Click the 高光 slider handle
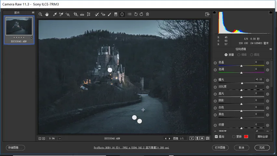This screenshot has width=277, height=156. [241, 97]
